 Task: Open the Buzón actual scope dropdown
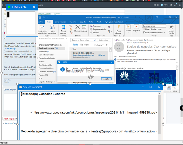[x=104, y=40]
